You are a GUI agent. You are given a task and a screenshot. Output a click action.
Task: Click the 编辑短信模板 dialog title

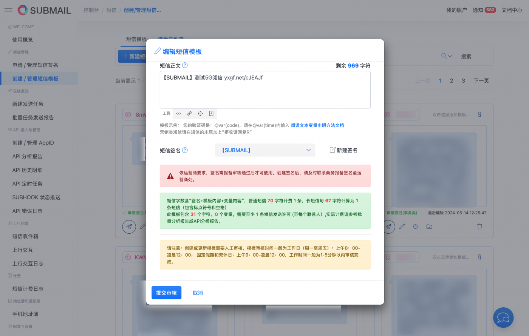tap(182, 51)
